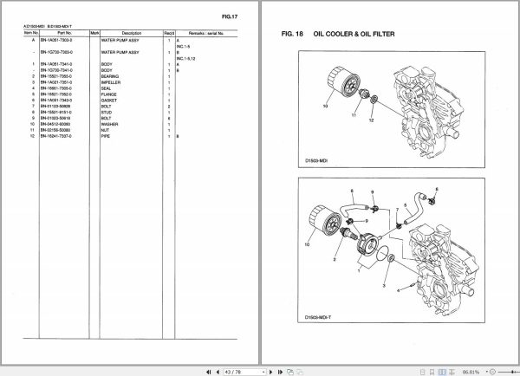
Task: Click the D1503-MDI-T caption in lower diagram
Action: 318,317
